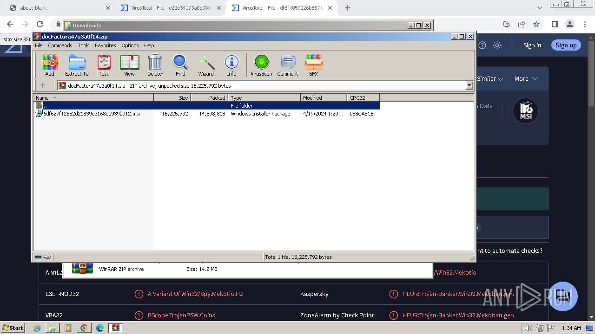Toggle the Chrome side panel icon
Screen dimensions: 595x334
pos(555,24)
